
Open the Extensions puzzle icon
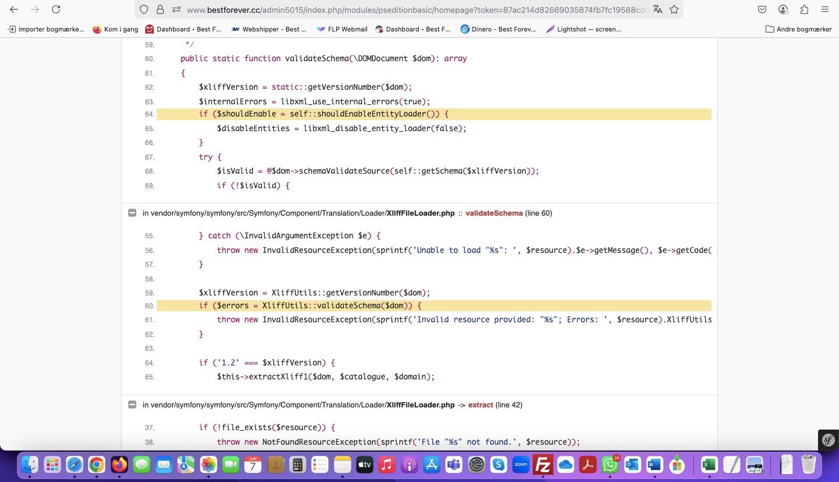804,9
